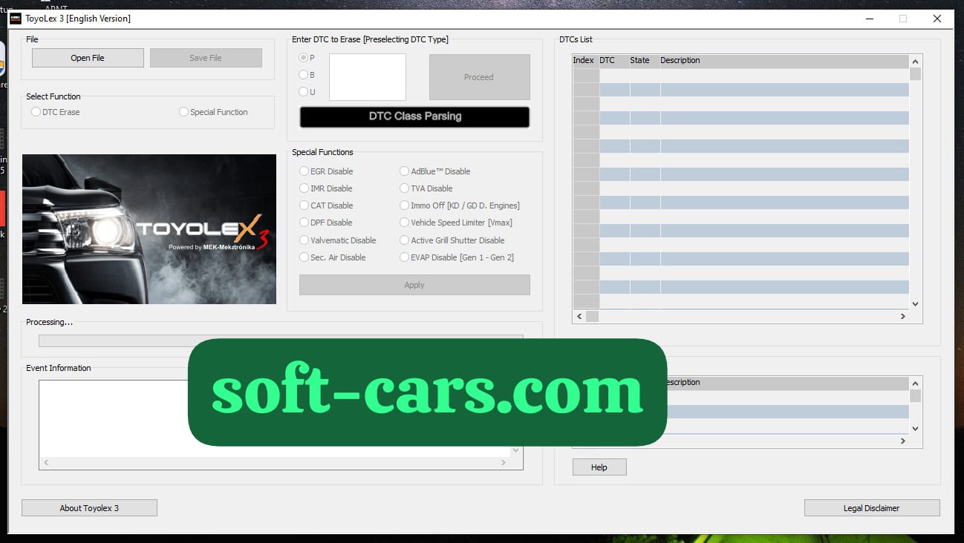
Task: Select CAT Disable
Action: 327,205
